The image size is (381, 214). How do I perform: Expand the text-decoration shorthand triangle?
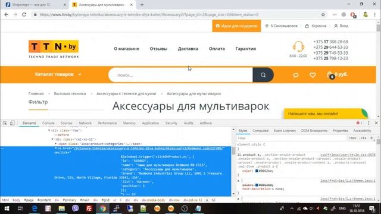(x=273, y=189)
